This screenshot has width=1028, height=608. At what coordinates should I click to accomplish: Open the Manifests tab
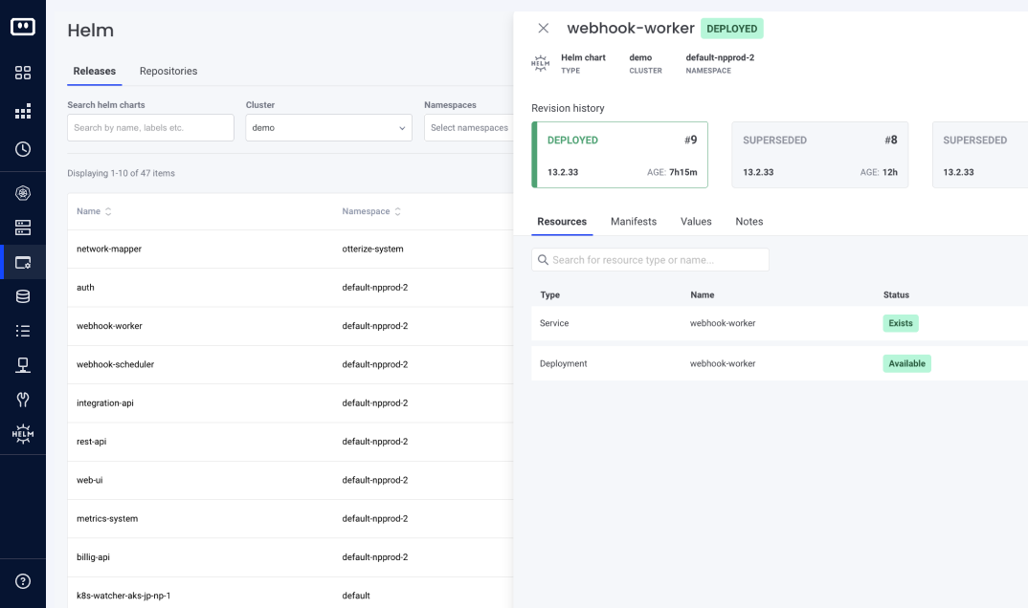[634, 221]
